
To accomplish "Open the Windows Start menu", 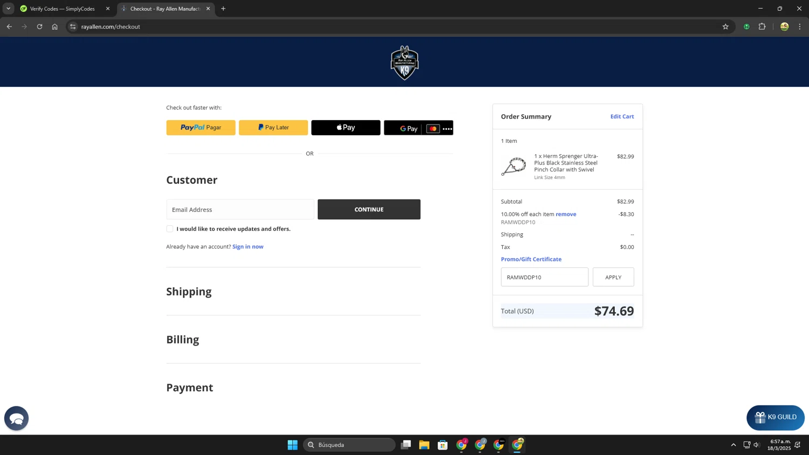I will tap(292, 445).
